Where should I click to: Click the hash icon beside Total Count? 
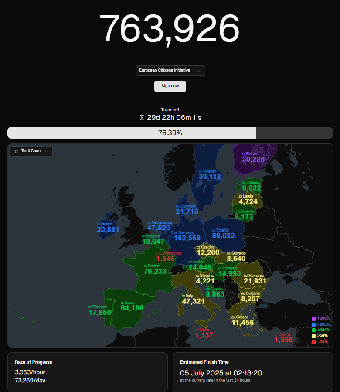pos(17,151)
